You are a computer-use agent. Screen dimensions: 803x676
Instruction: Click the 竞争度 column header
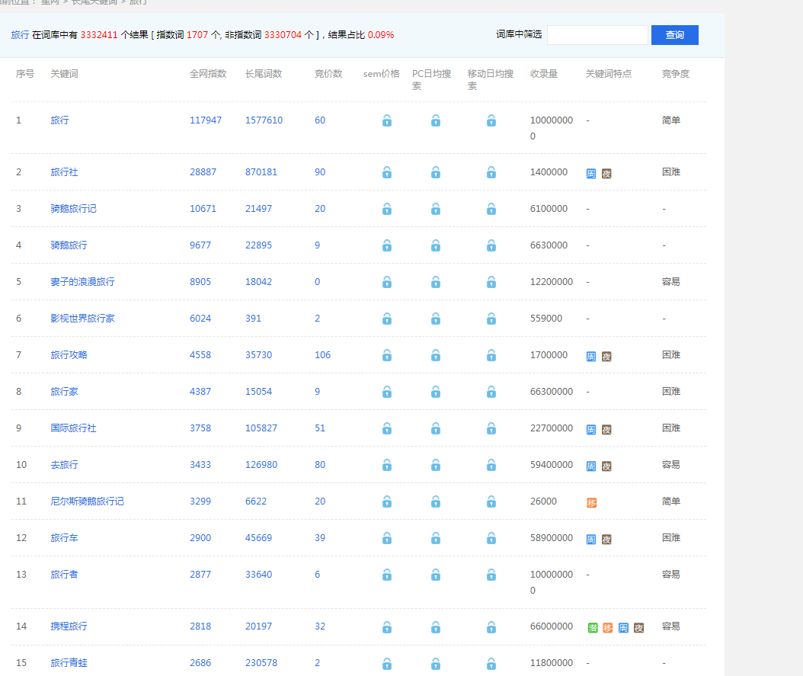676,74
